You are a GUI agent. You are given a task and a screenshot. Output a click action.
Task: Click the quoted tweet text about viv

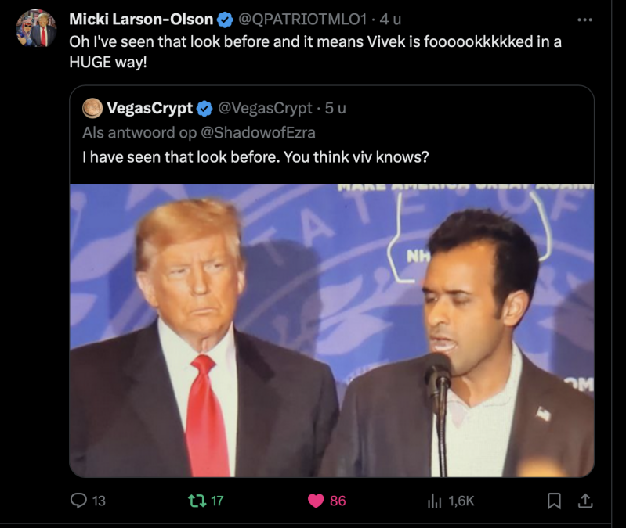(255, 156)
